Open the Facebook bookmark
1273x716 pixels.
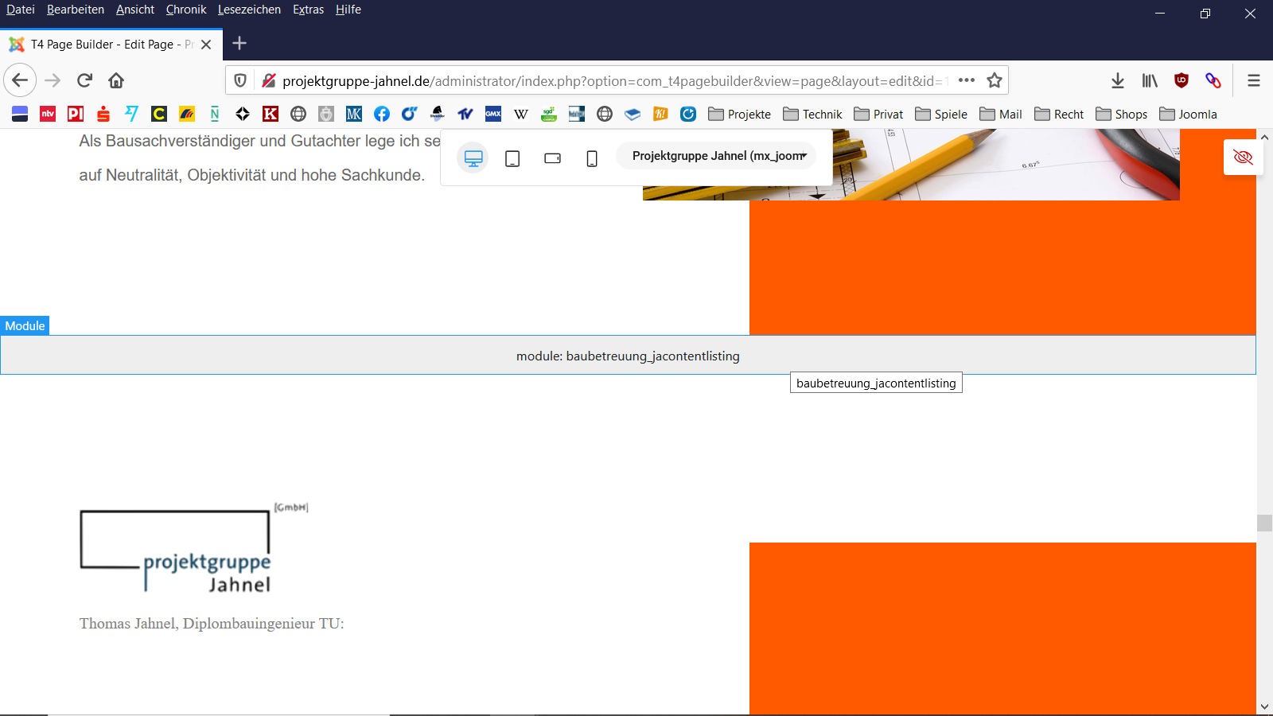pos(382,114)
